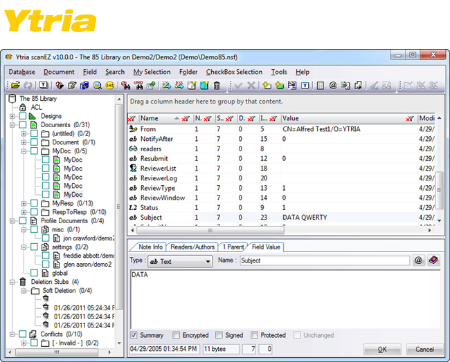Click the field grid vertical scrollbar thumb
450x362 pixels.
pos(439,190)
